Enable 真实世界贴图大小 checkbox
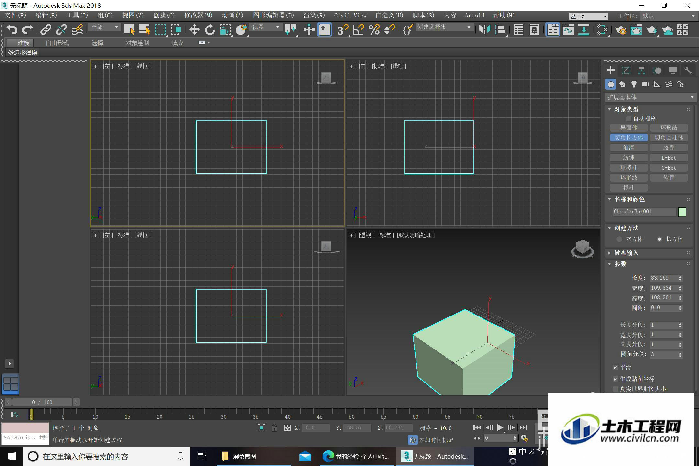Screen dimensions: 699x466 tap(616, 389)
